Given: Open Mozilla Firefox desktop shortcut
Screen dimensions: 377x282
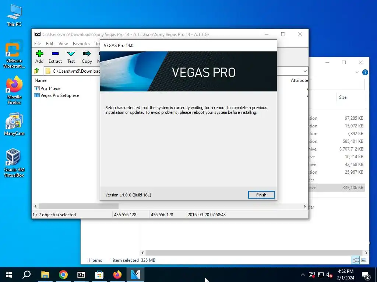Looking at the screenshot, I should [14, 90].
